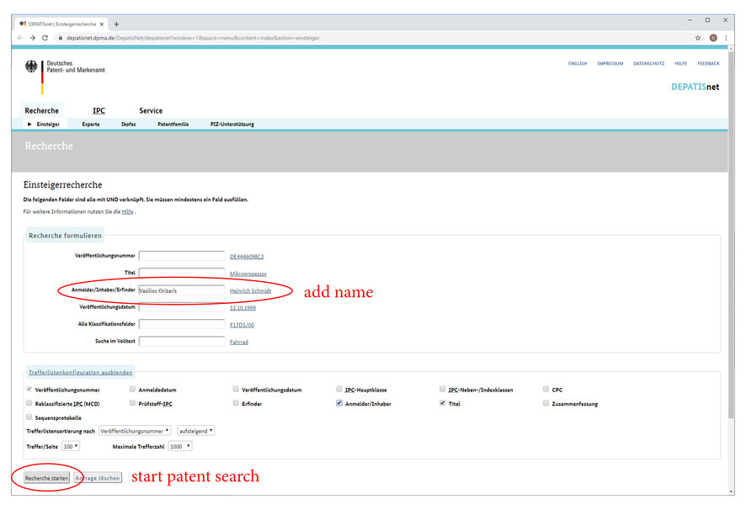This screenshot has height=505, width=746.
Task: Click example link Fahrrad
Action: [x=239, y=343]
